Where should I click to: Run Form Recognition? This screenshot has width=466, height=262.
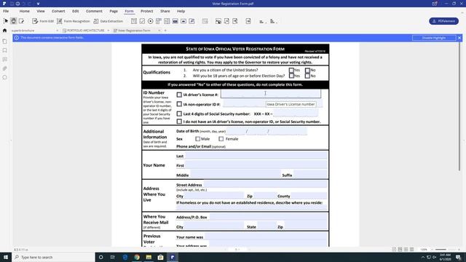(x=74, y=21)
